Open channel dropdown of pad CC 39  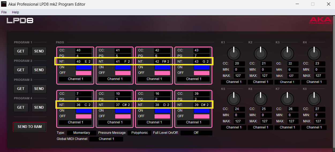point(193,122)
